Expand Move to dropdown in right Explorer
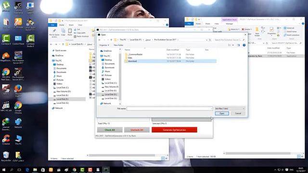308x173 pixels. (233, 29)
